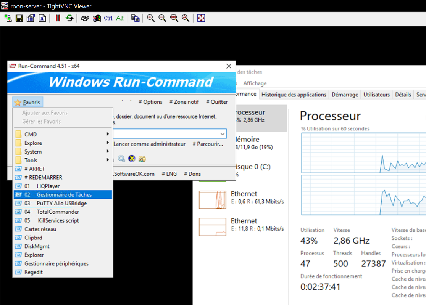Request screen refresh with the green arrows icon
The height and width of the screenshot is (305, 426).
pyautogui.click(x=69, y=18)
